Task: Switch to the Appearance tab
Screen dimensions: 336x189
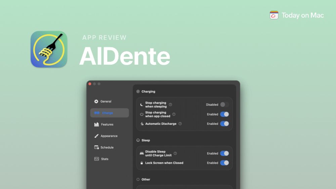Action: point(110,136)
